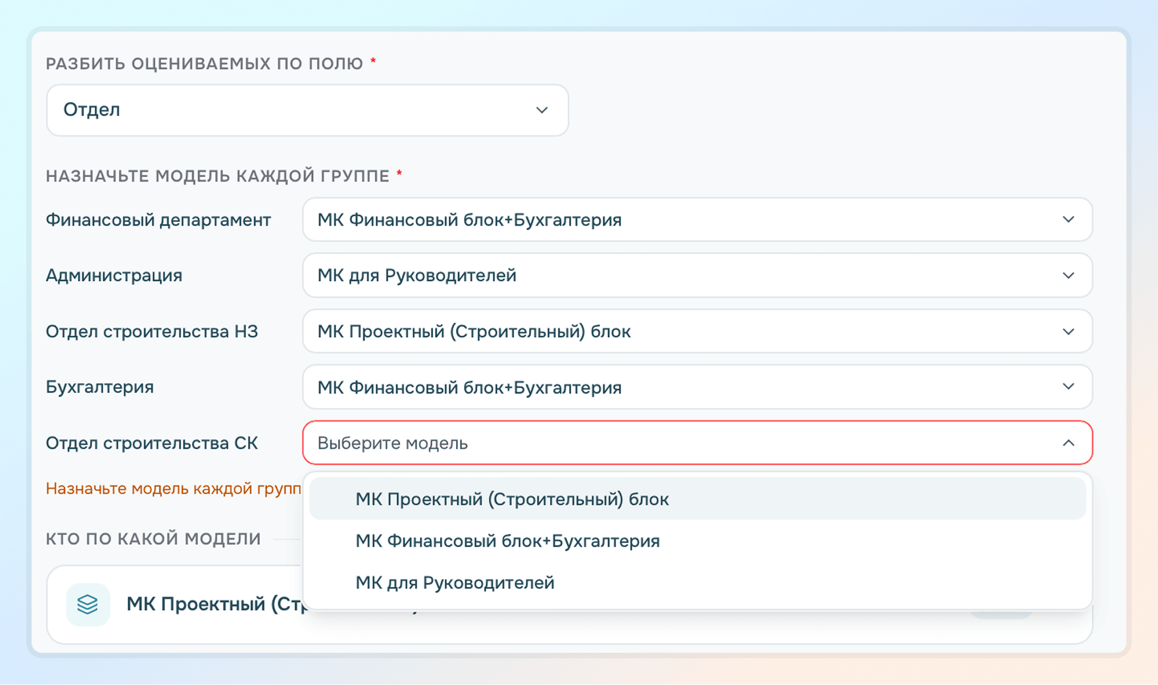Screen dimensions: 1158x685
Task: Click the КТО ПО КАКОЙ МОДЕЛИ heading
Action: coord(153,538)
